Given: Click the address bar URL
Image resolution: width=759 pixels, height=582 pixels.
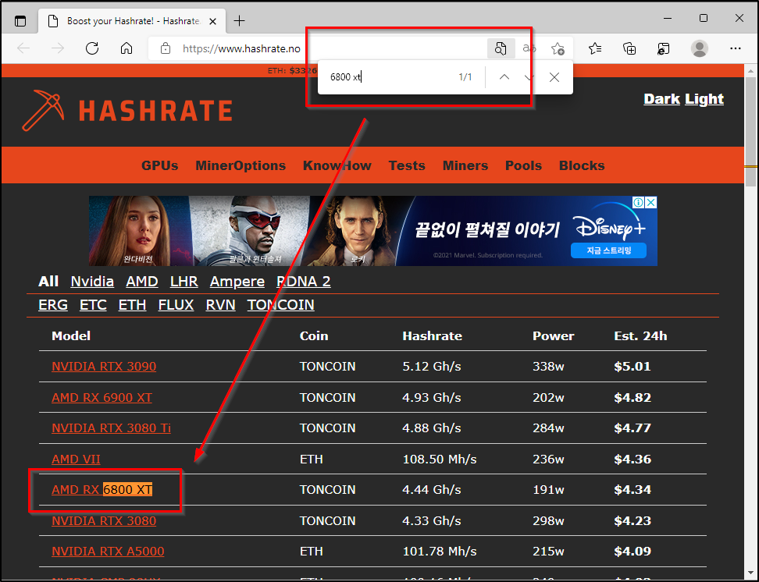Looking at the screenshot, I should tap(241, 48).
